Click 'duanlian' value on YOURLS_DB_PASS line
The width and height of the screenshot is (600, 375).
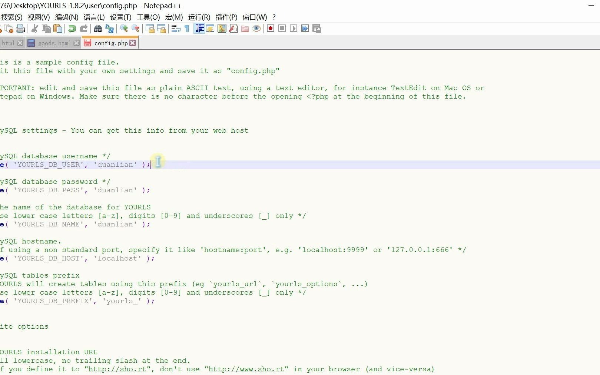point(115,190)
